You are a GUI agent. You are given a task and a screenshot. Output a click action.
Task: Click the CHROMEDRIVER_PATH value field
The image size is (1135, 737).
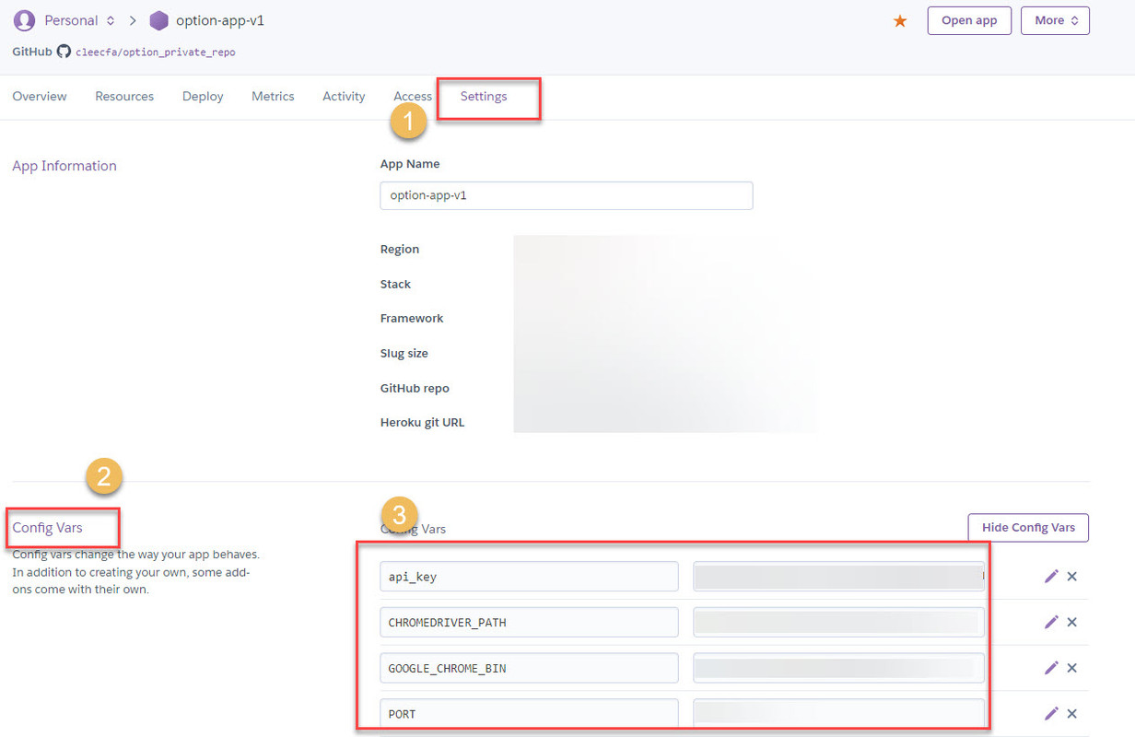click(x=838, y=622)
